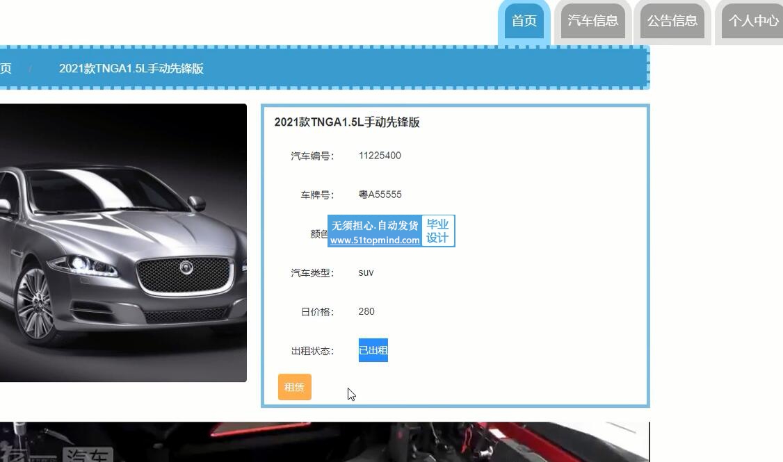This screenshot has width=783, height=462.
Task: Click the bold car title heading
Action: (x=347, y=122)
